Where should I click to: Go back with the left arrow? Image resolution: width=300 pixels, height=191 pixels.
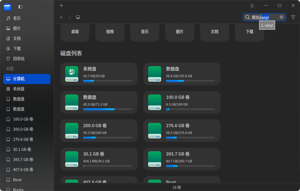[61, 17]
